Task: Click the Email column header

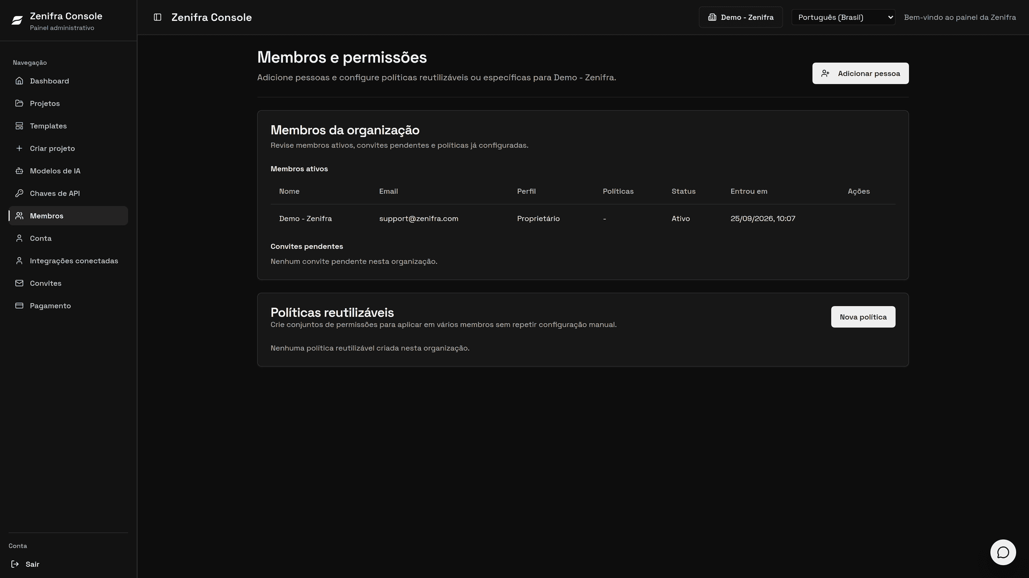Action: pos(389,191)
